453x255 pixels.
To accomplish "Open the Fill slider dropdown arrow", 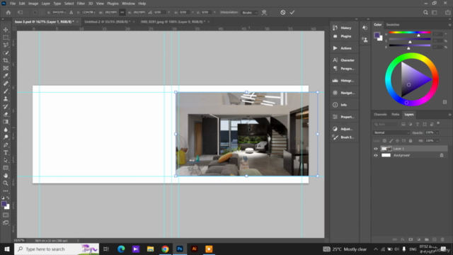I will click(437, 141).
